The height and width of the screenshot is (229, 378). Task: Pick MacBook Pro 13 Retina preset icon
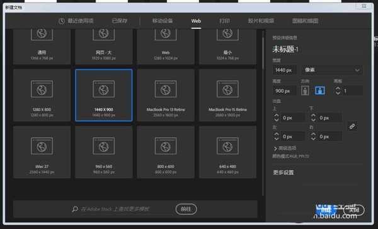[166, 89]
